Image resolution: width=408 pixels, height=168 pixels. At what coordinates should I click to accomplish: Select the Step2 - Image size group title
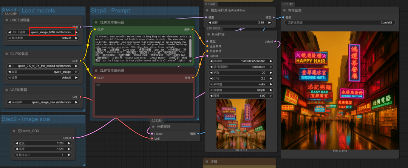[26, 119]
